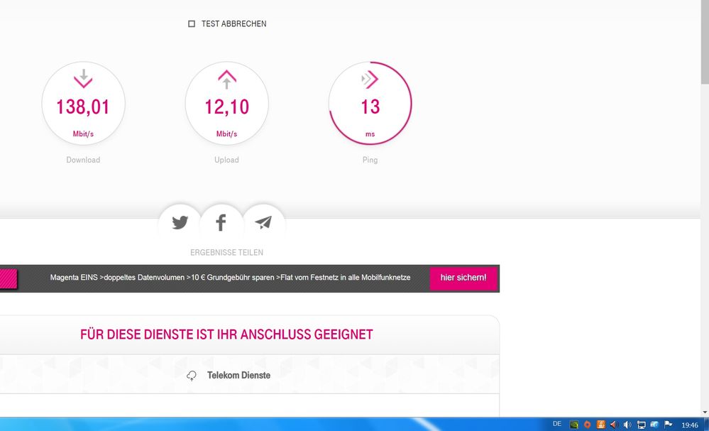Open the network connection tray icon
The height and width of the screenshot is (431, 709).
click(x=641, y=425)
